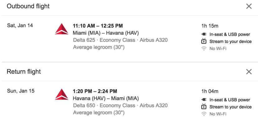This screenshot has height=121, width=258.
Task: Click the 1h 04m duration label
Action: [x=210, y=91]
